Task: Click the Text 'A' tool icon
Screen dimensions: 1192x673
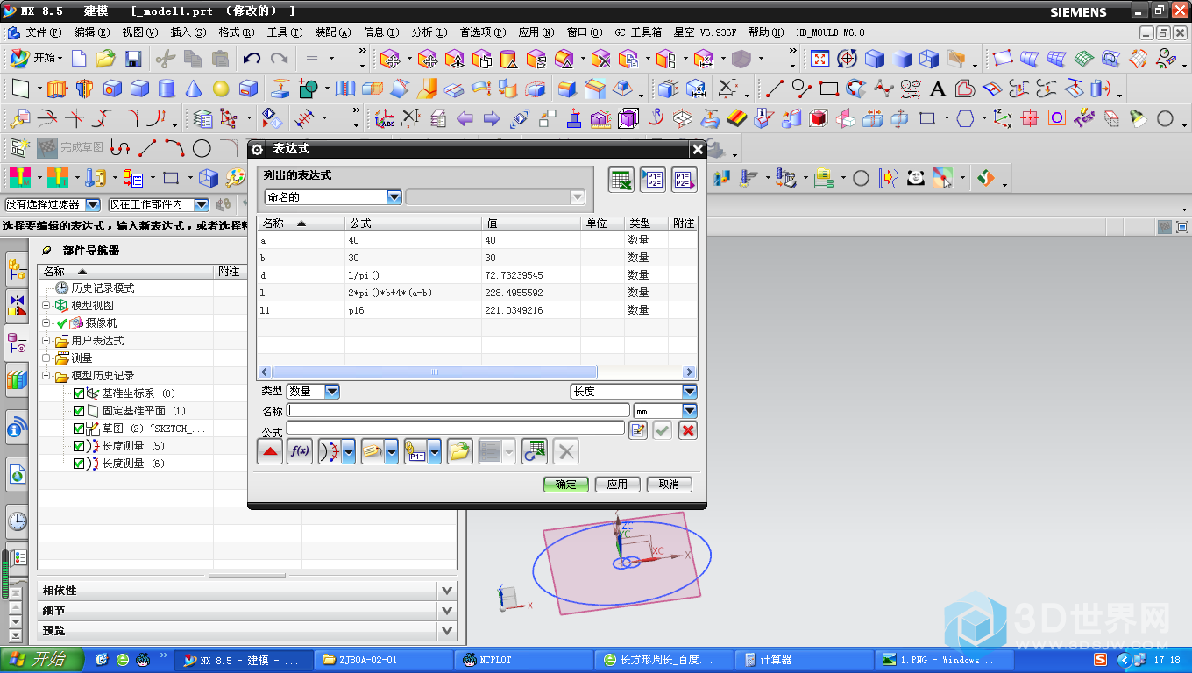Action: 938,89
